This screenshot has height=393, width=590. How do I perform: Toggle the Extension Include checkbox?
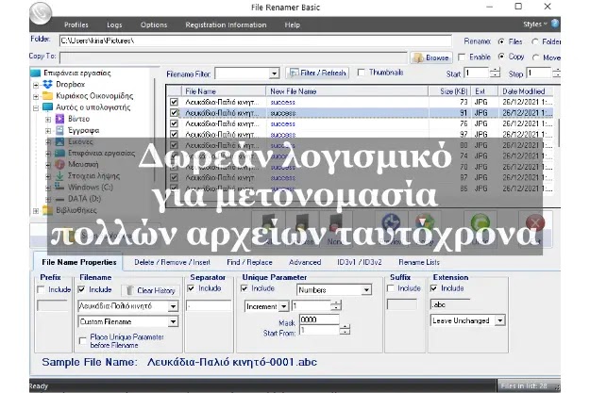[x=434, y=288]
